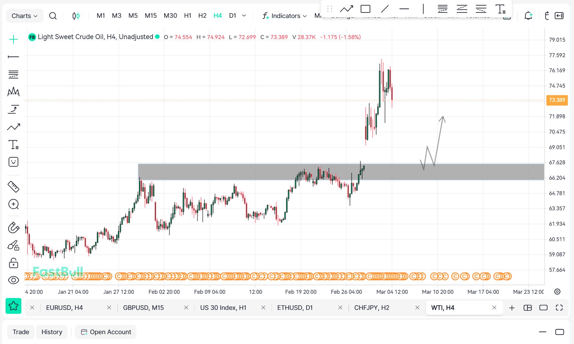Select the crosshair cursor tool
574x344 pixels.
pos(13,39)
